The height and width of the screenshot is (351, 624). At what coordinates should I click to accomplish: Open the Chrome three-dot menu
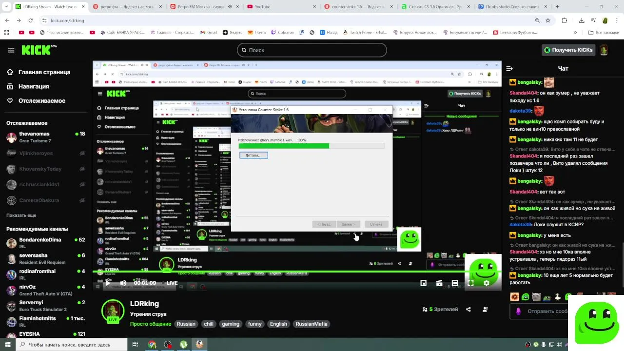(617, 20)
